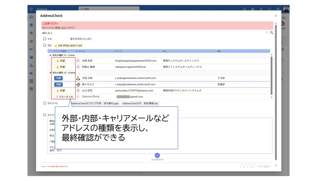
Task: Click the avatar photo of 大阪 次郎
Action: [x=78, y=78]
